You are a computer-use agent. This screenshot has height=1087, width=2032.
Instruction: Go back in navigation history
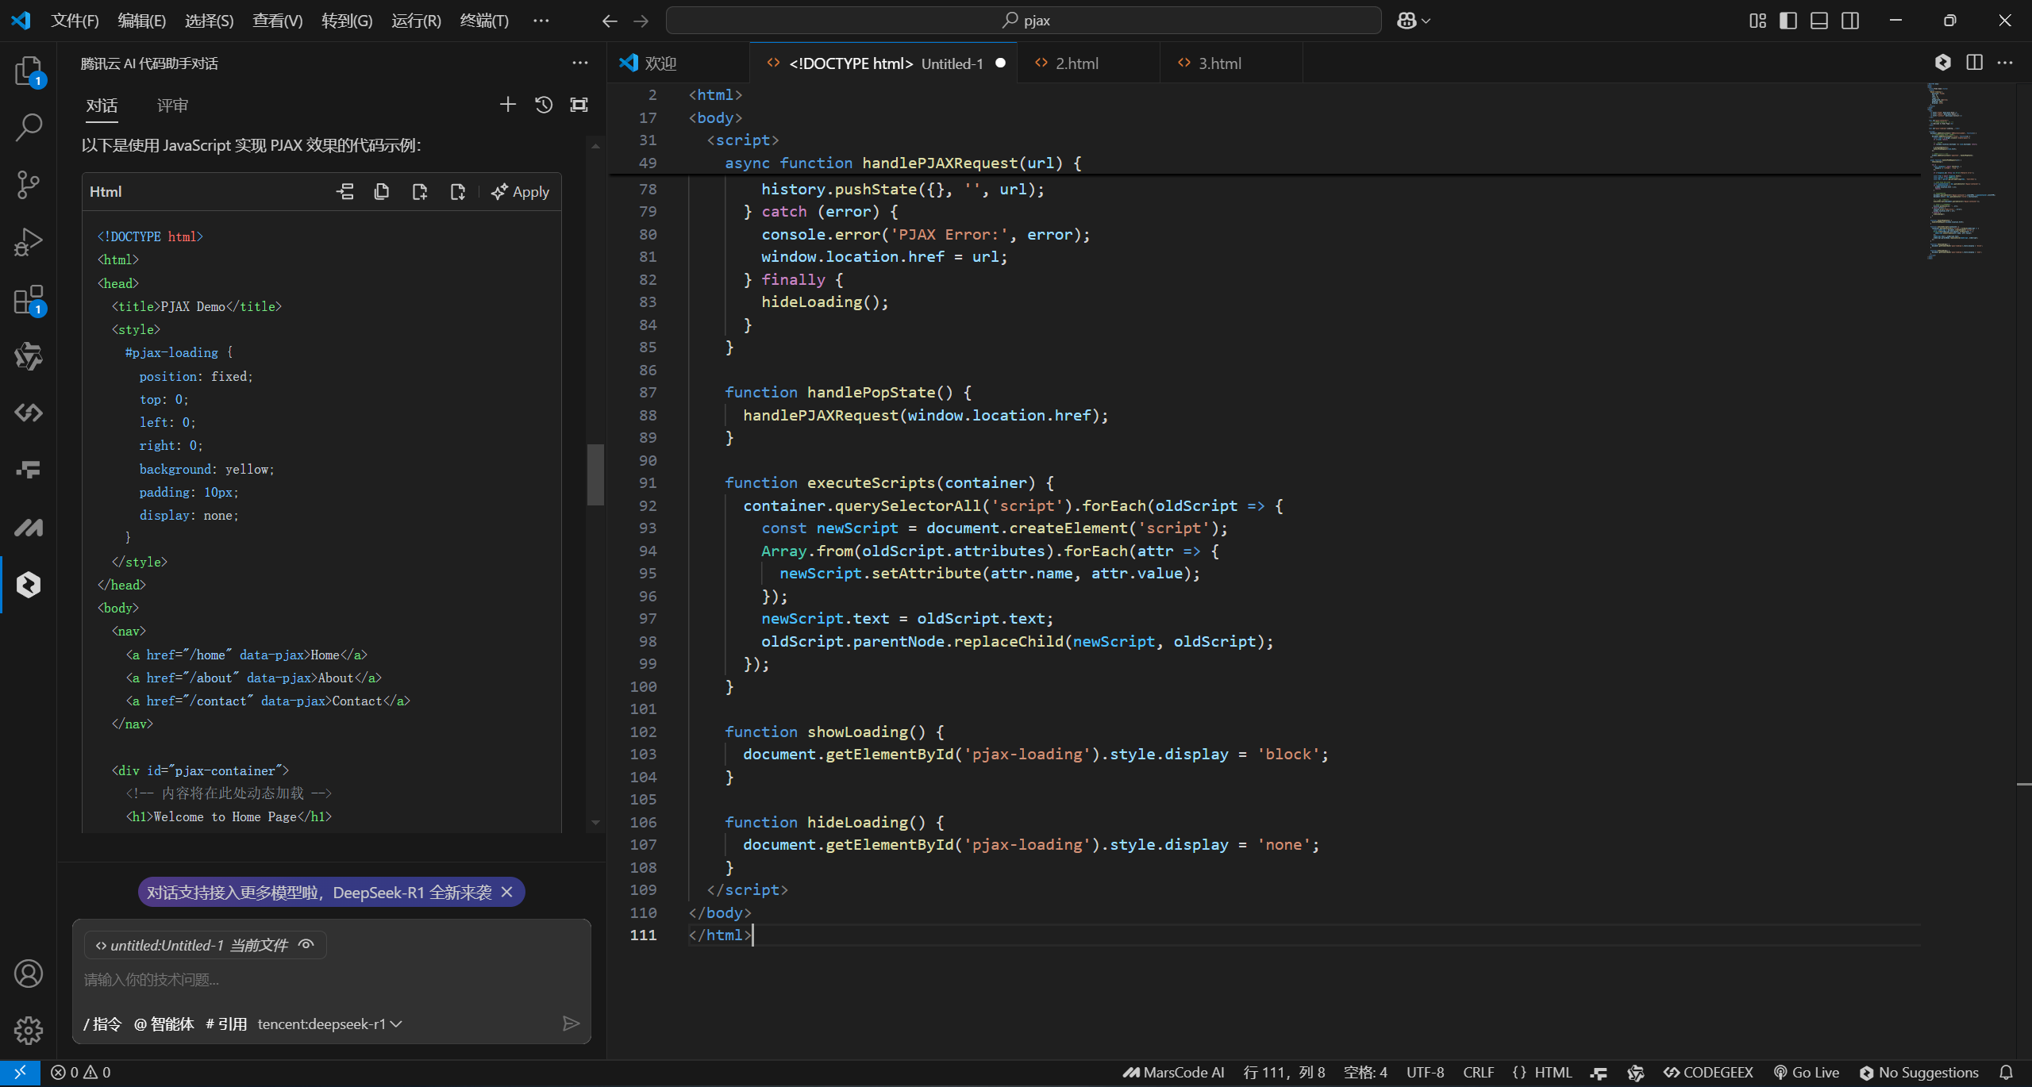(610, 21)
